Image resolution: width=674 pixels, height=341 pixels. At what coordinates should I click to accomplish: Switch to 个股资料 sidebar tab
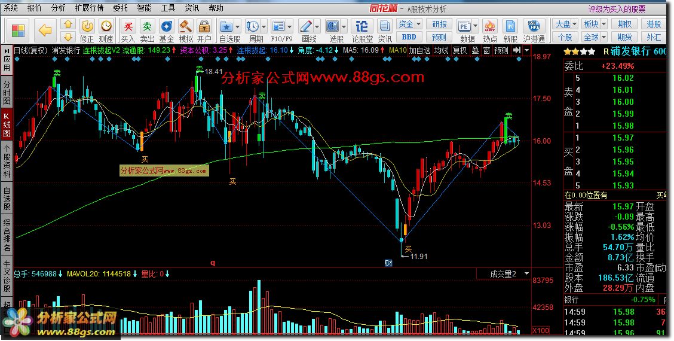pos(7,160)
